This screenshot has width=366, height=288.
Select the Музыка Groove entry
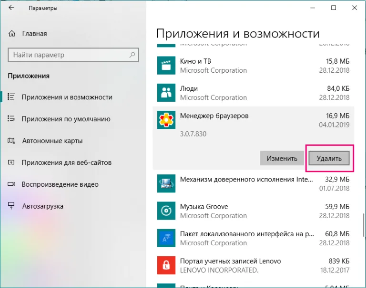[x=253, y=211]
